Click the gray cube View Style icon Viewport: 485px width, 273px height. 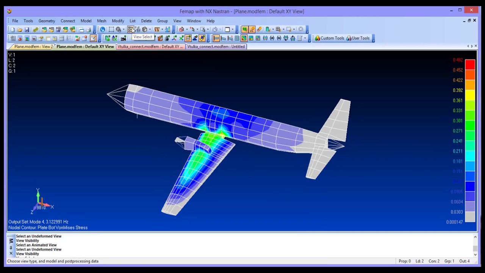coord(144,29)
